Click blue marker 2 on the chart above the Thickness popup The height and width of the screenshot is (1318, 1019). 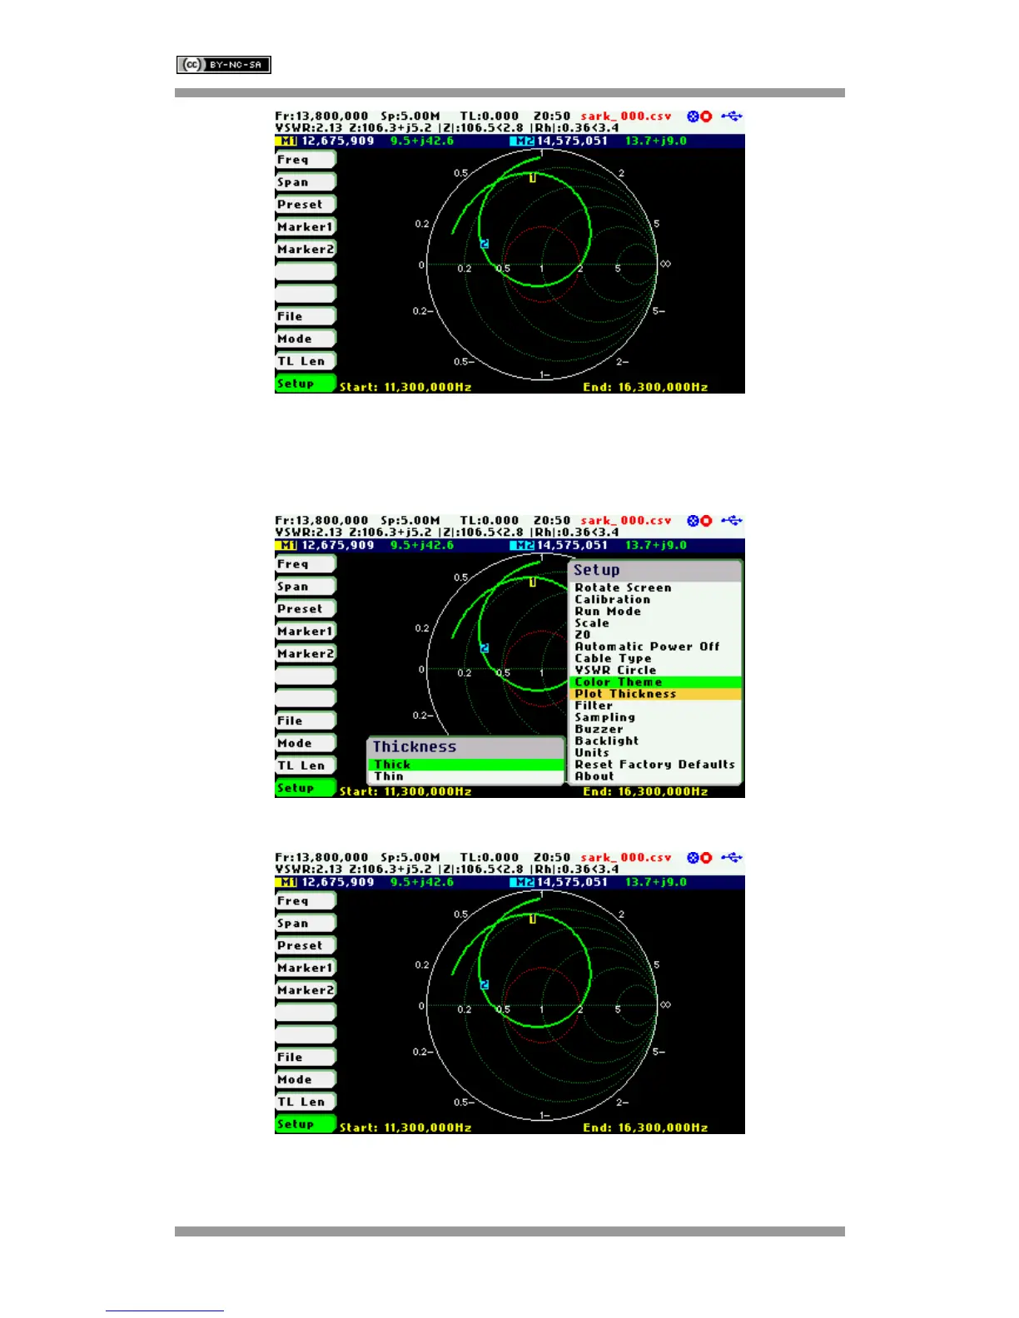tap(485, 648)
